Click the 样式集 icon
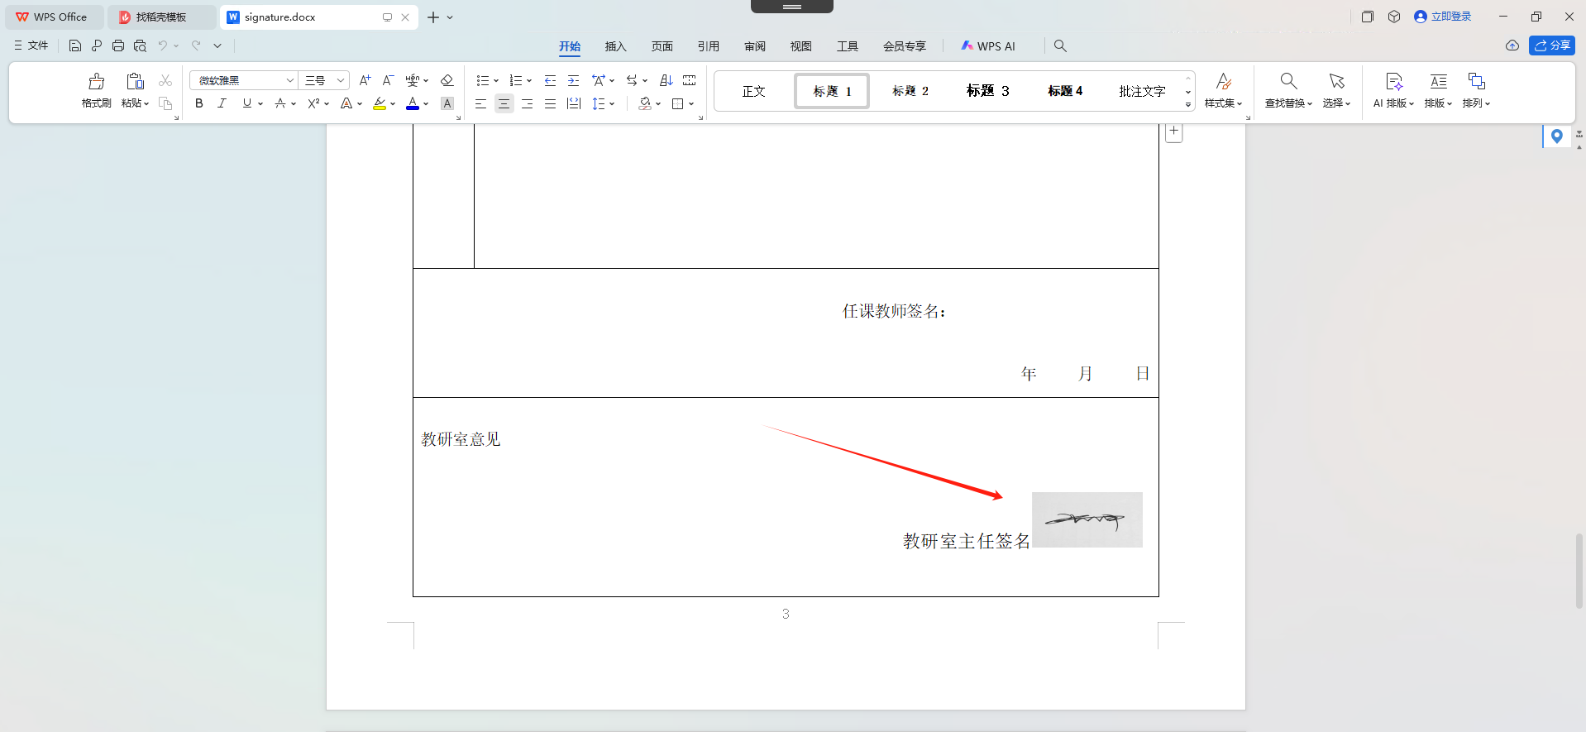Screen dimensions: 1586x732 point(1224,81)
